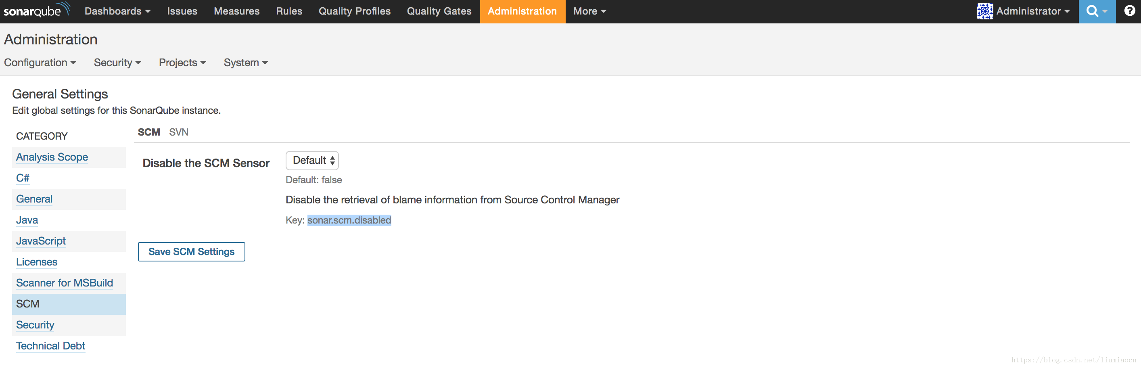This screenshot has height=368, width=1141.
Task: Open the Security settings category
Action: (x=35, y=324)
